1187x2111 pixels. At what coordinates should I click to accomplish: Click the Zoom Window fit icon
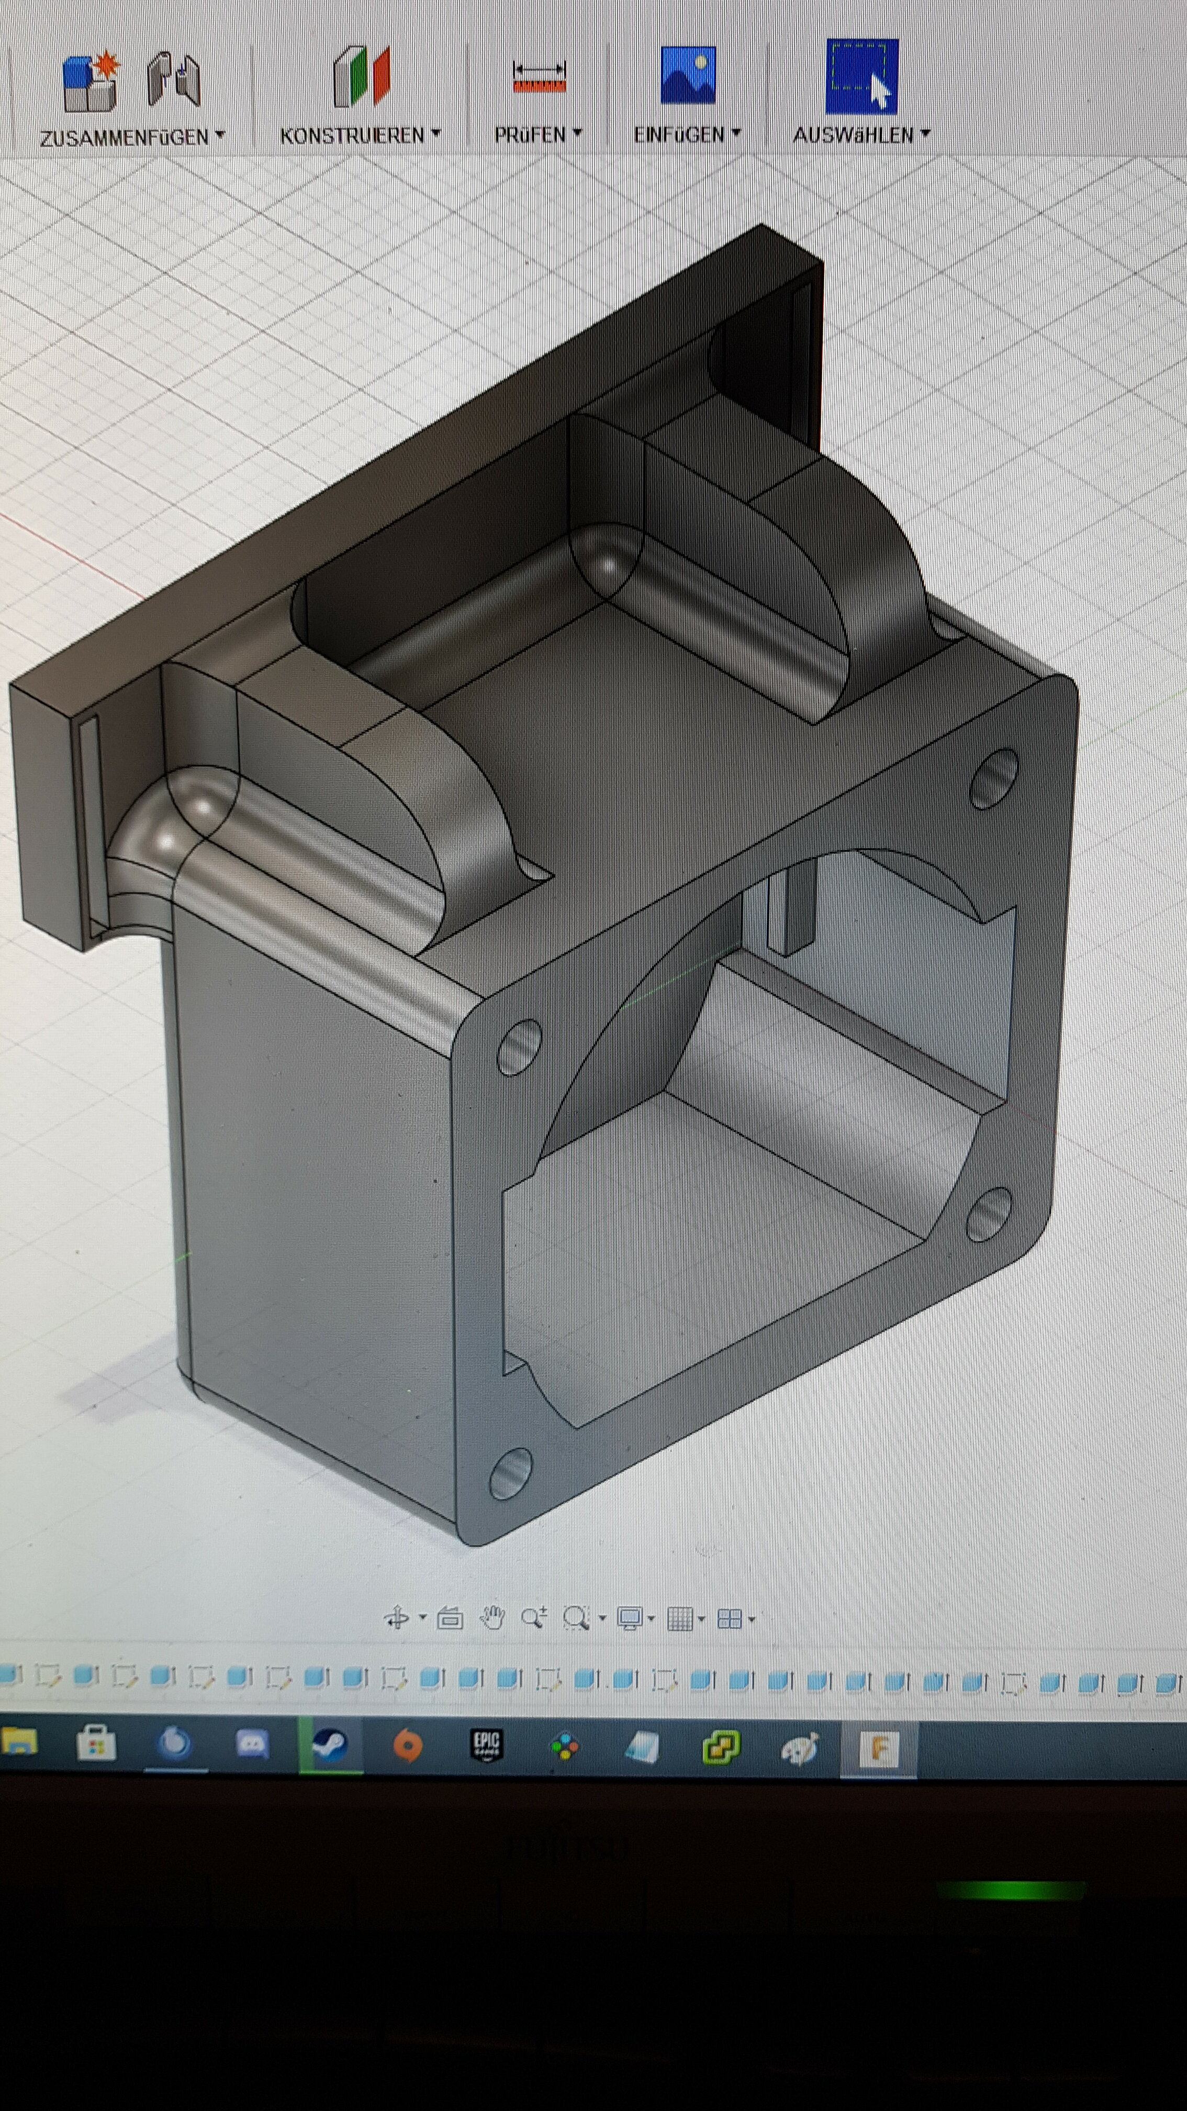(577, 1618)
